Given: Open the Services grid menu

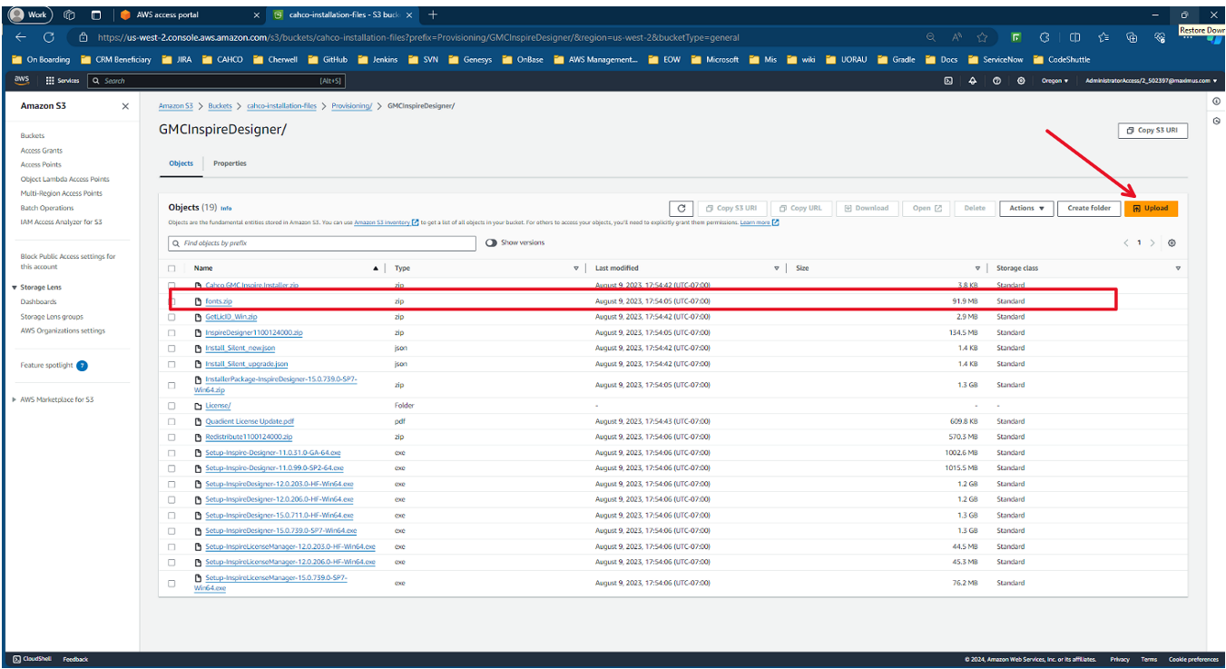Looking at the screenshot, I should [63, 81].
